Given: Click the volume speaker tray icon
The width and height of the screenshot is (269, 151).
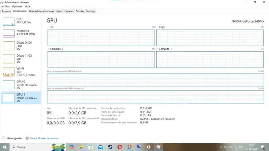Looking at the screenshot, I should [x=231, y=147].
